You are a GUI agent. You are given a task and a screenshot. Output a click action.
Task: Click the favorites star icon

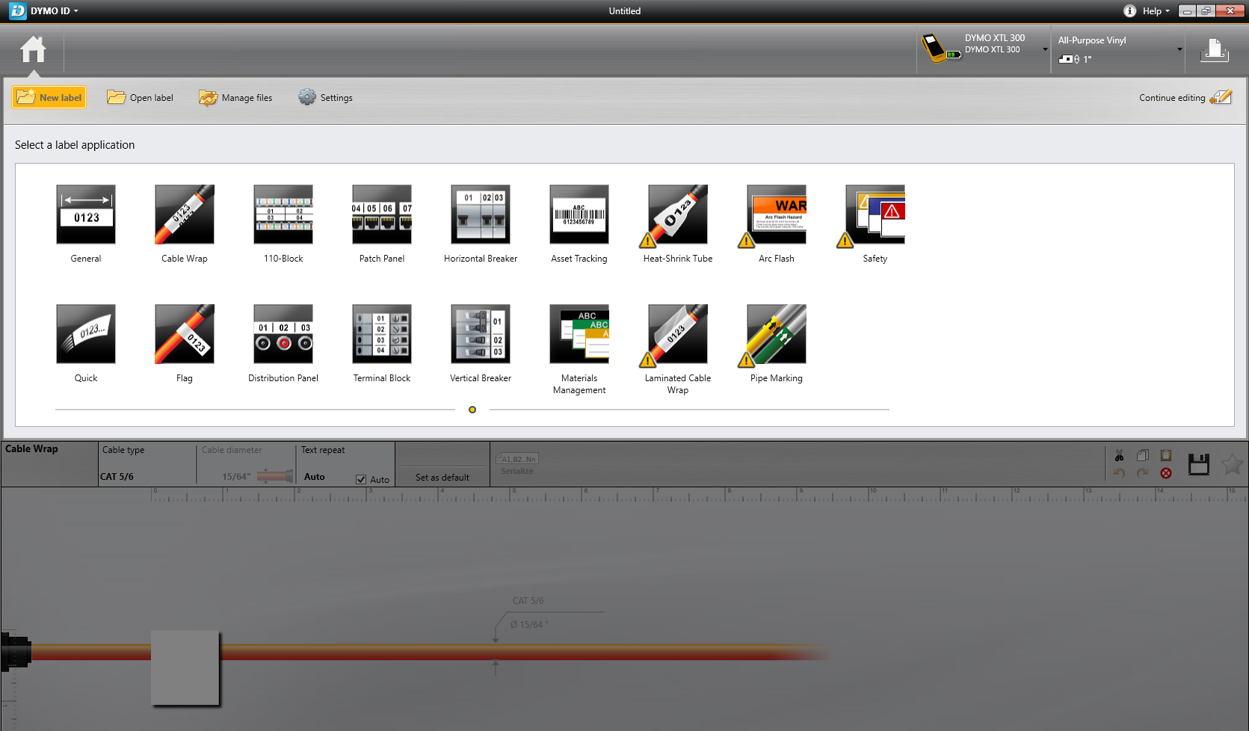tap(1232, 464)
